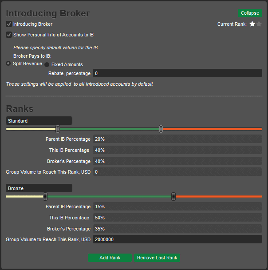Image resolution: width=268 pixels, height=270 pixels.
Task: Click the Standard rank right slider handle
Action: (x=161, y=129)
